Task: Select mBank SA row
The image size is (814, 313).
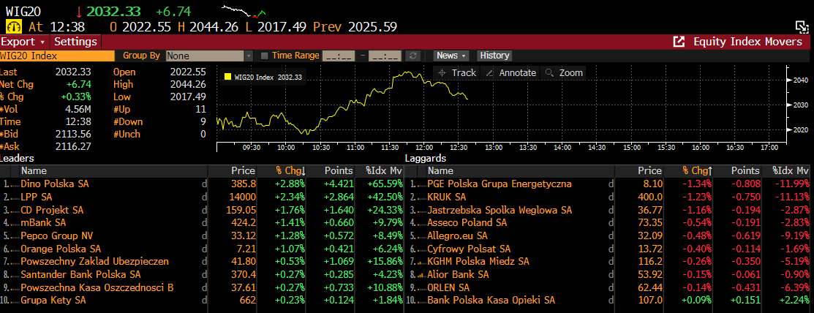Action: tap(203, 222)
